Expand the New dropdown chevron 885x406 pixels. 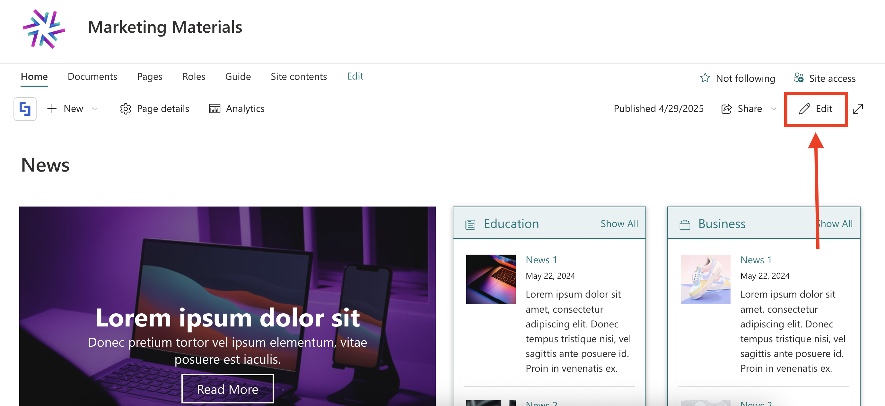[94, 109]
